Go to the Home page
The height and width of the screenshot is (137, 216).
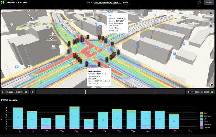89,2
